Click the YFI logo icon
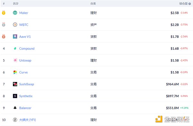This screenshot has width=193, height=126. pyautogui.click(x=15, y=120)
